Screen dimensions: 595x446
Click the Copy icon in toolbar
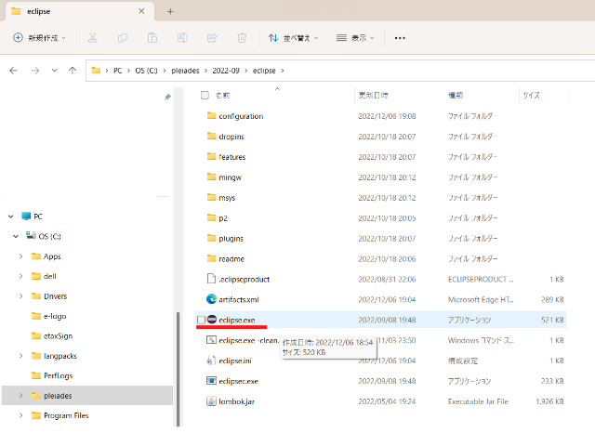122,38
